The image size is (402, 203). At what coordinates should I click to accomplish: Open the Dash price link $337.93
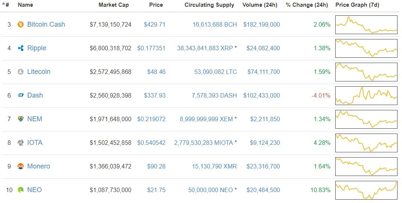pos(154,95)
